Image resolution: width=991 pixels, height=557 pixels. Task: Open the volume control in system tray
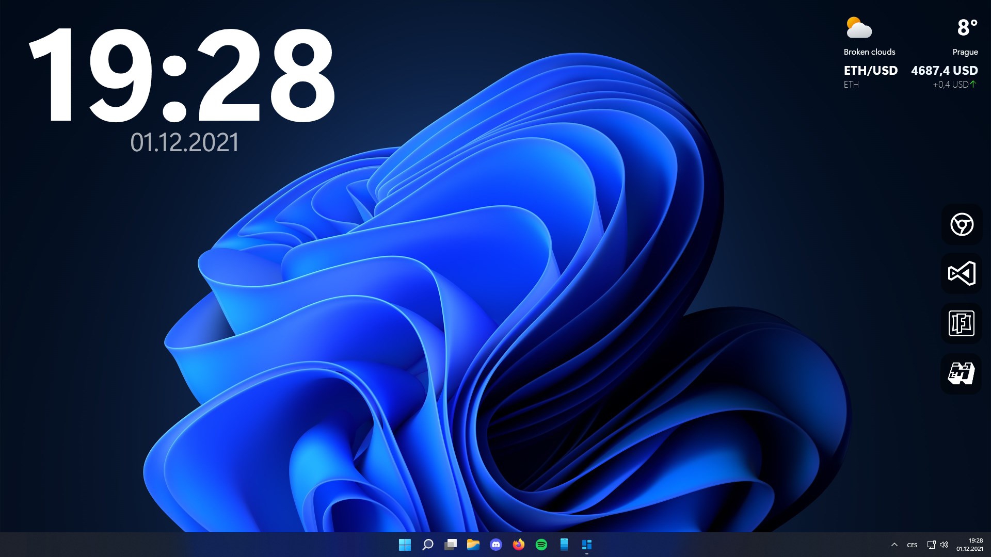945,544
